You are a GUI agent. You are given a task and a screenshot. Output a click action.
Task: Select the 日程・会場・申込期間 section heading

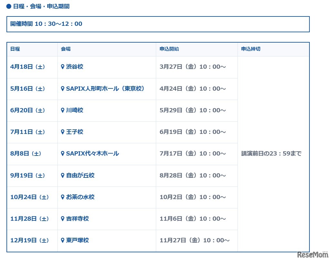[39, 6]
